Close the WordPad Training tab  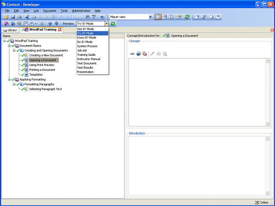[60, 30]
